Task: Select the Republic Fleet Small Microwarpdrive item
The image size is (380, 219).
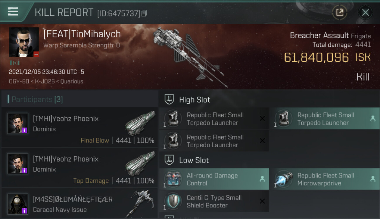Action: click(324, 179)
